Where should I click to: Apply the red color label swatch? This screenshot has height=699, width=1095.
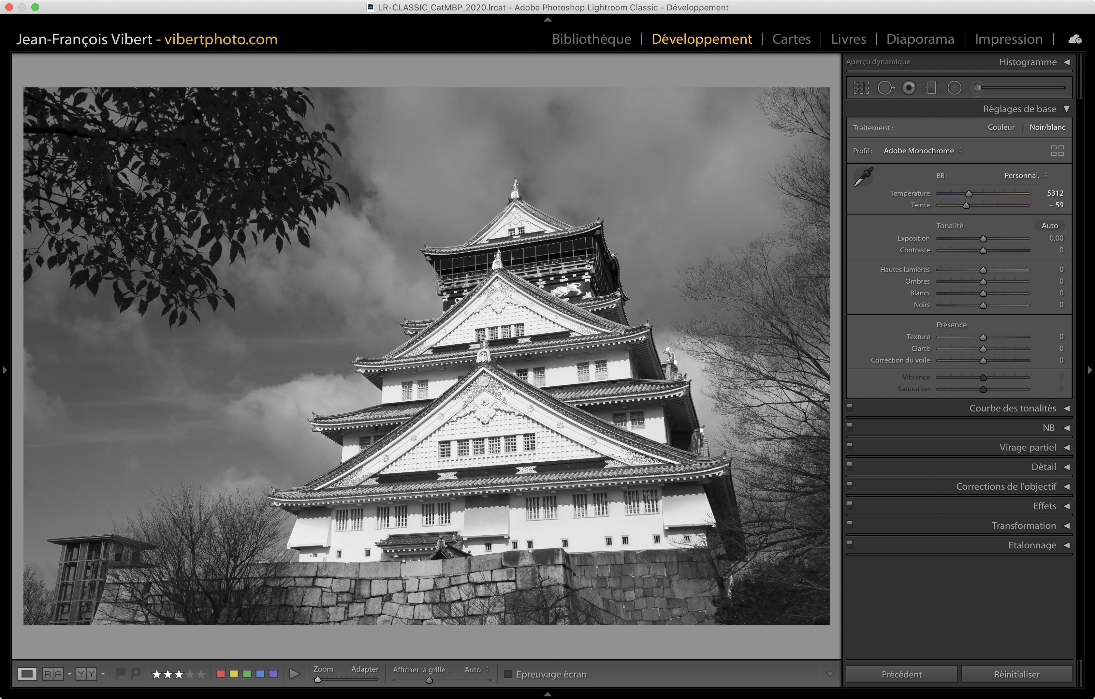(x=221, y=674)
